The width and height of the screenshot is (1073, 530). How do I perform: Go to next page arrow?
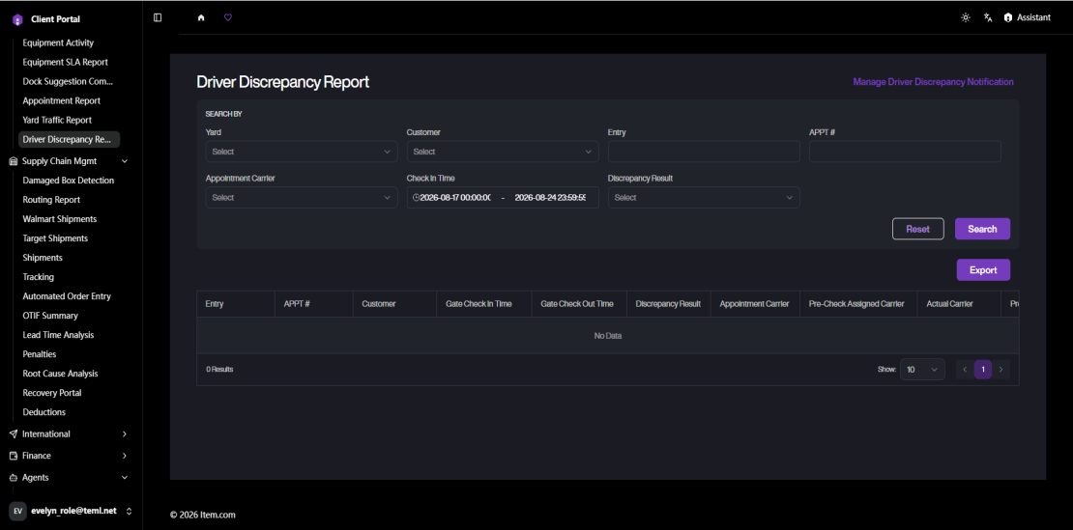click(1001, 370)
